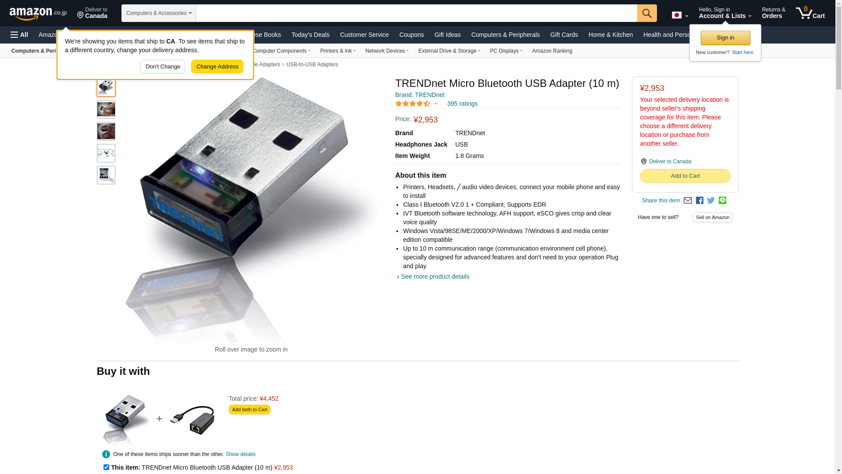Open Today's Deals in the nav bar
842x474 pixels.
pyautogui.click(x=310, y=35)
